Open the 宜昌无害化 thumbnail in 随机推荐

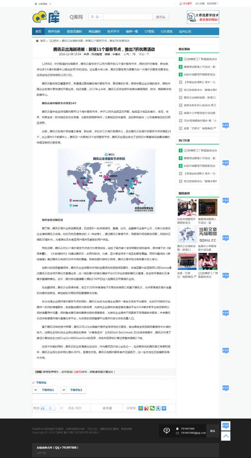[187, 261]
